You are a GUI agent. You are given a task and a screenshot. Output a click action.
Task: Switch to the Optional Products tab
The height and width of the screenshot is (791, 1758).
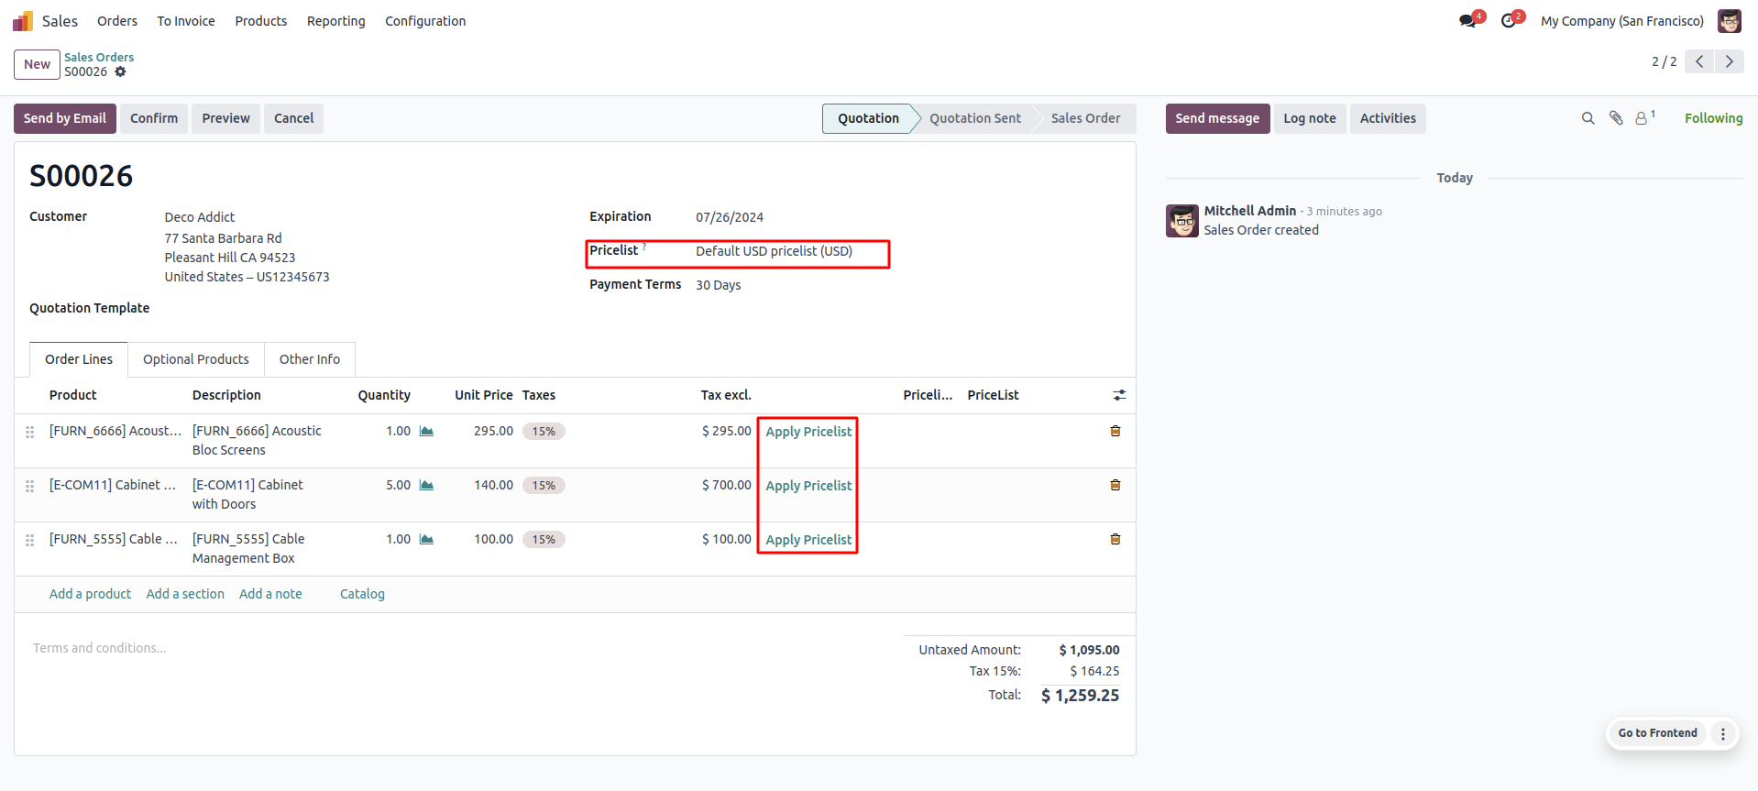[195, 359]
